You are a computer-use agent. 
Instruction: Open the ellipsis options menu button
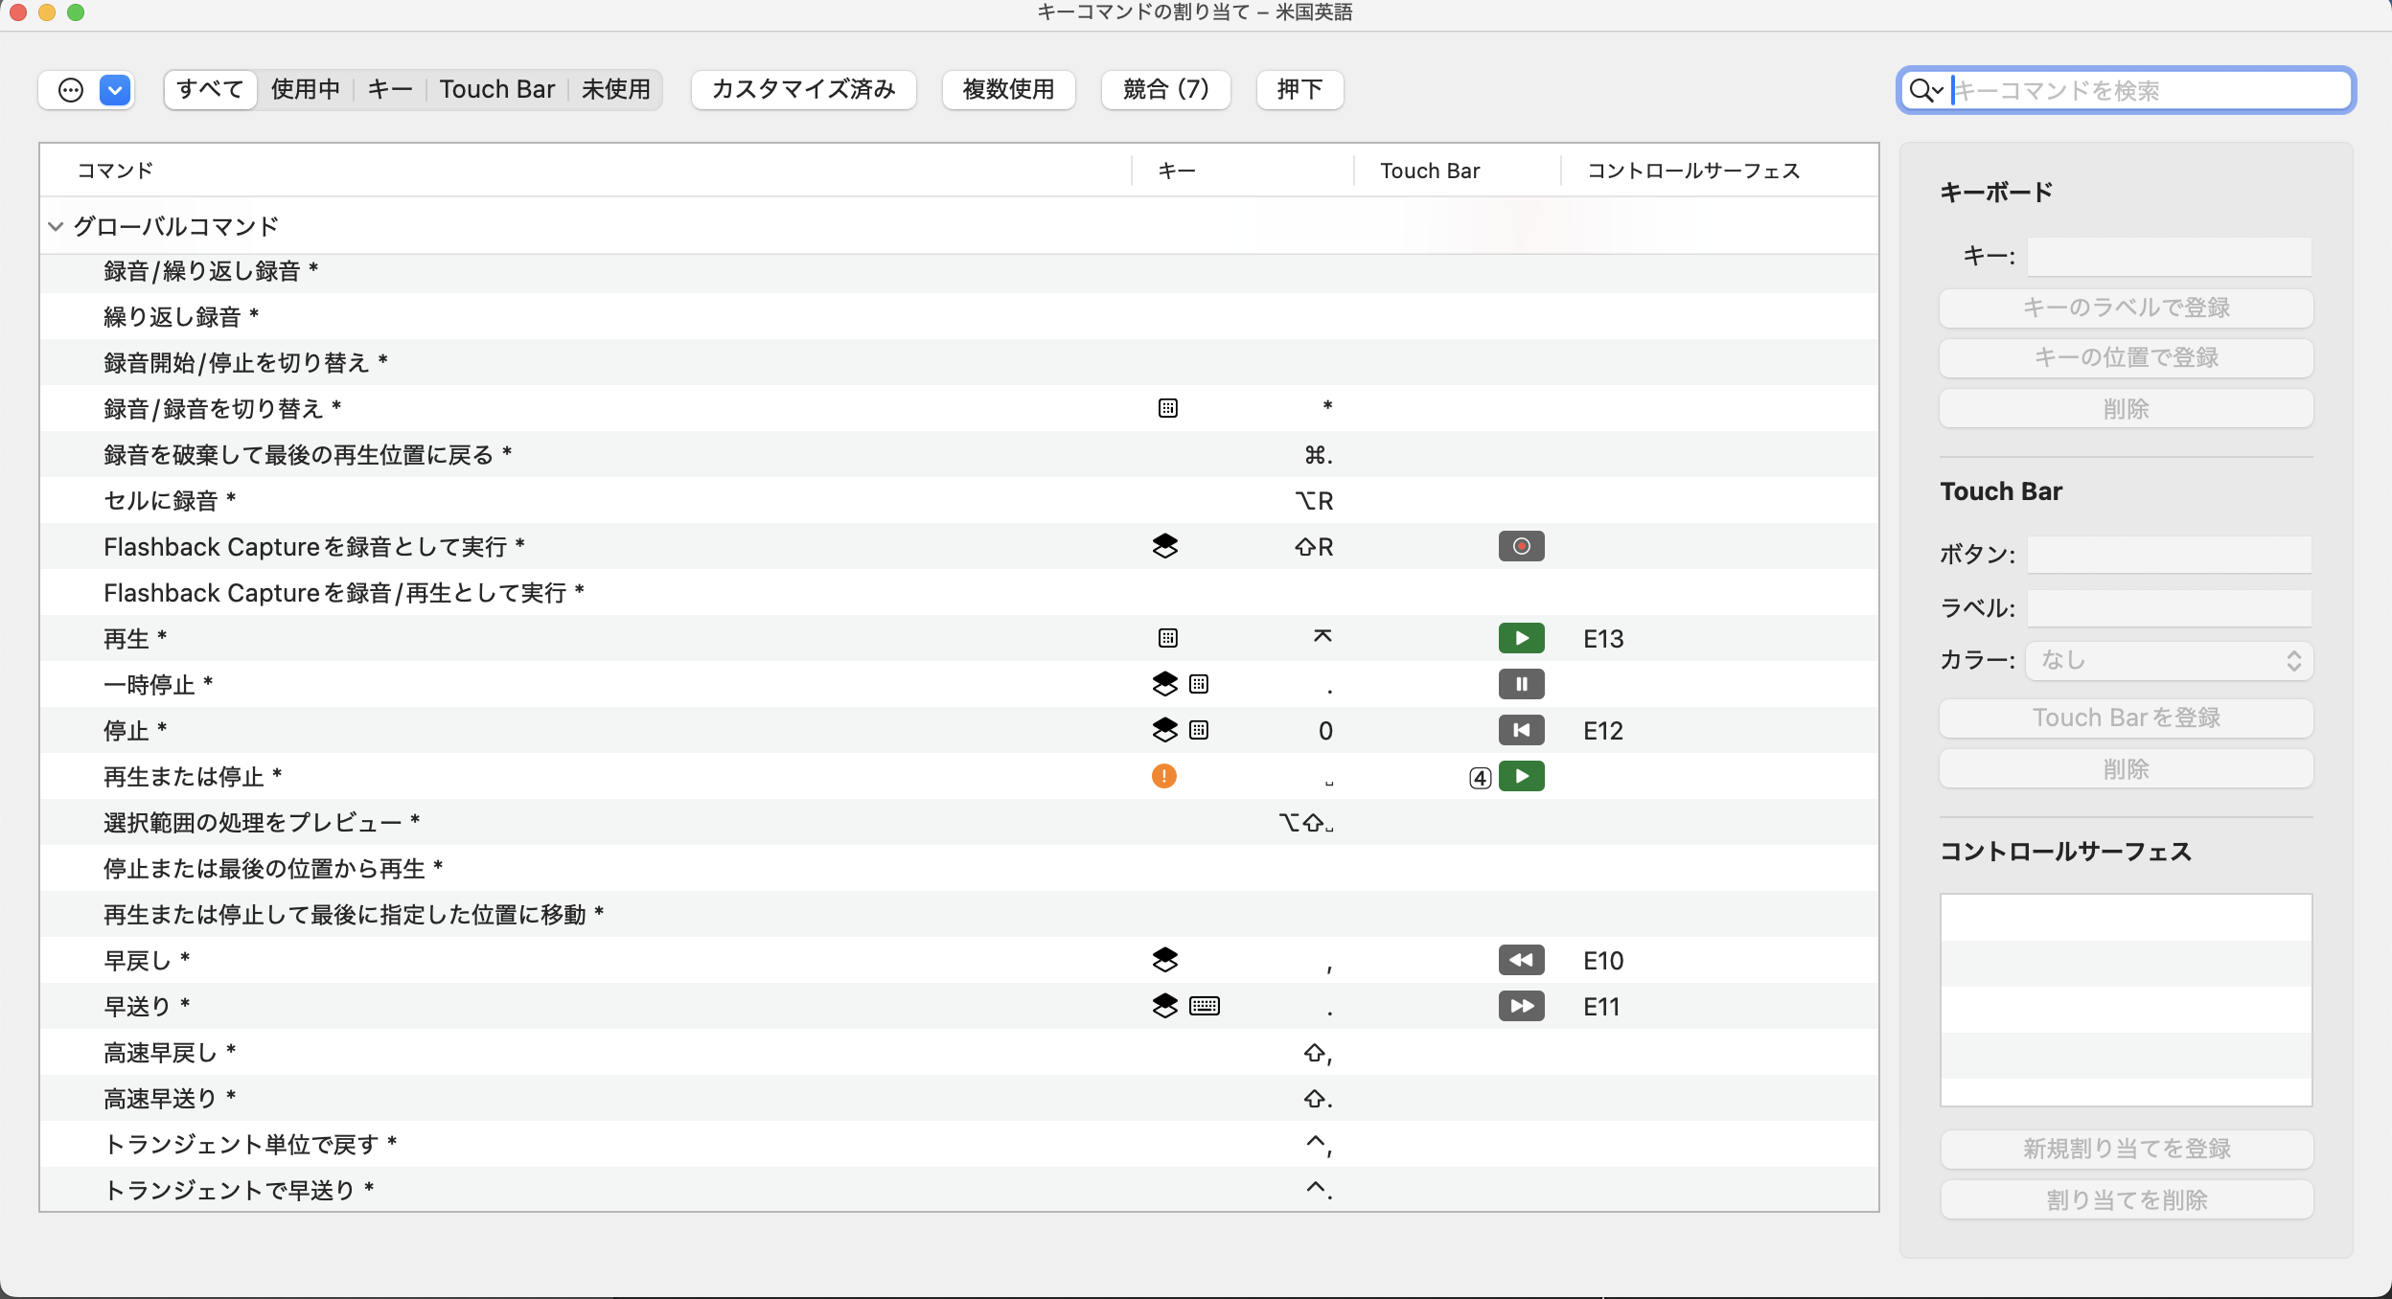[x=71, y=90]
